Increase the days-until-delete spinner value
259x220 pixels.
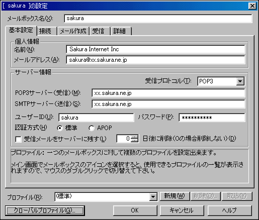pos(134,137)
